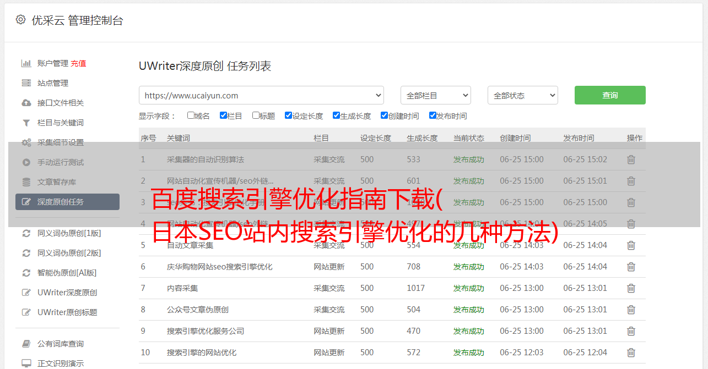
Task: Click trash icon for row published 06-25 15:00
Action: [x=631, y=202]
